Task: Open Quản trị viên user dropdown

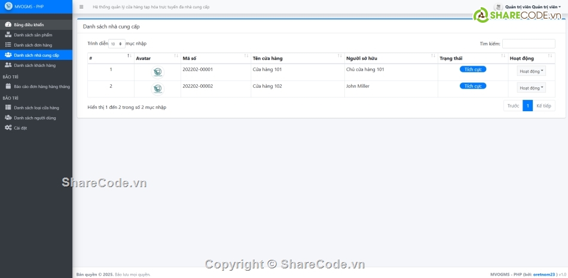Action: click(530, 7)
